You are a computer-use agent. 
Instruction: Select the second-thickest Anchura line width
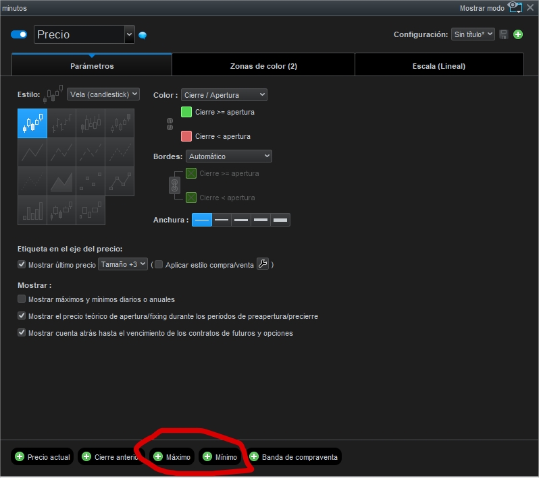261,220
